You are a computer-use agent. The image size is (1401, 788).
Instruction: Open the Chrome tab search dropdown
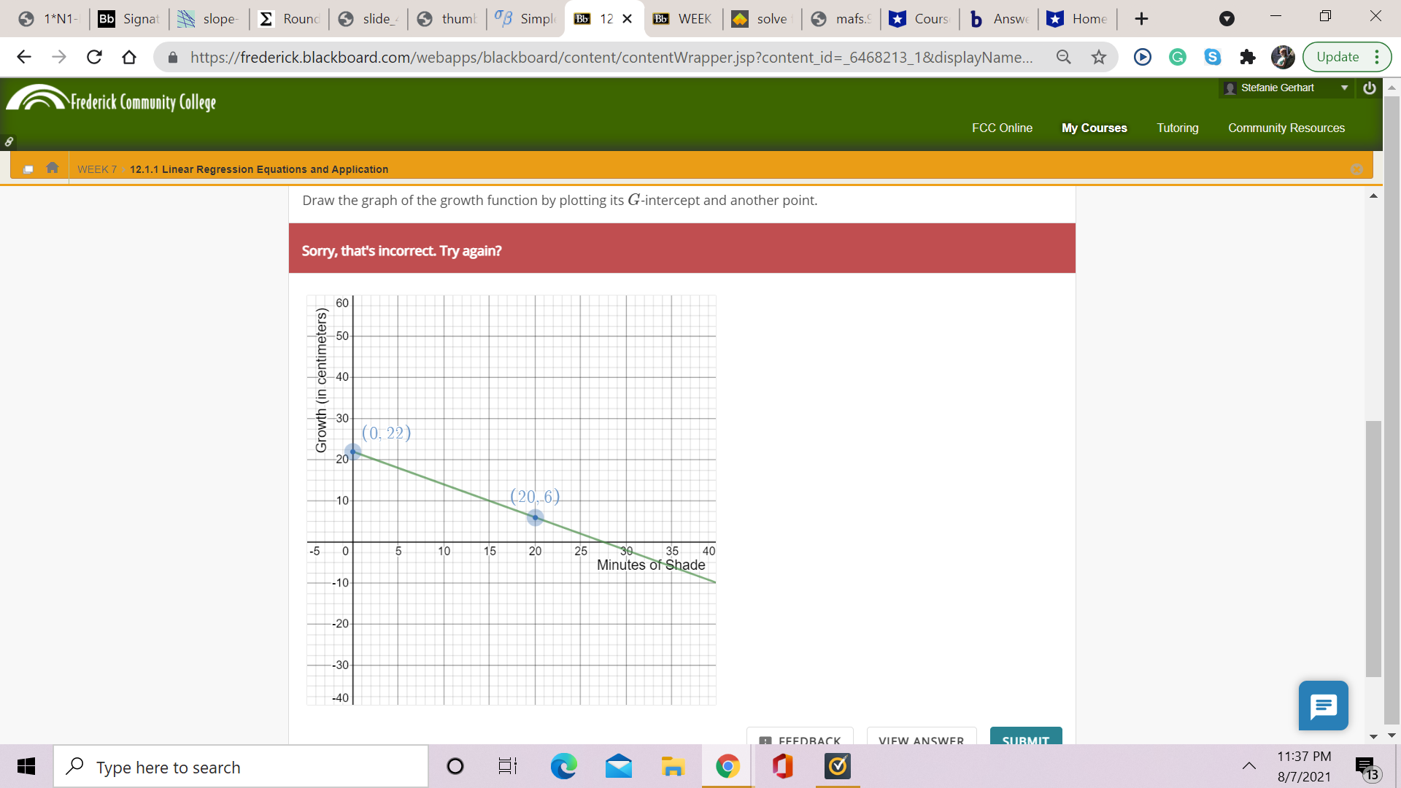pos(1227,19)
